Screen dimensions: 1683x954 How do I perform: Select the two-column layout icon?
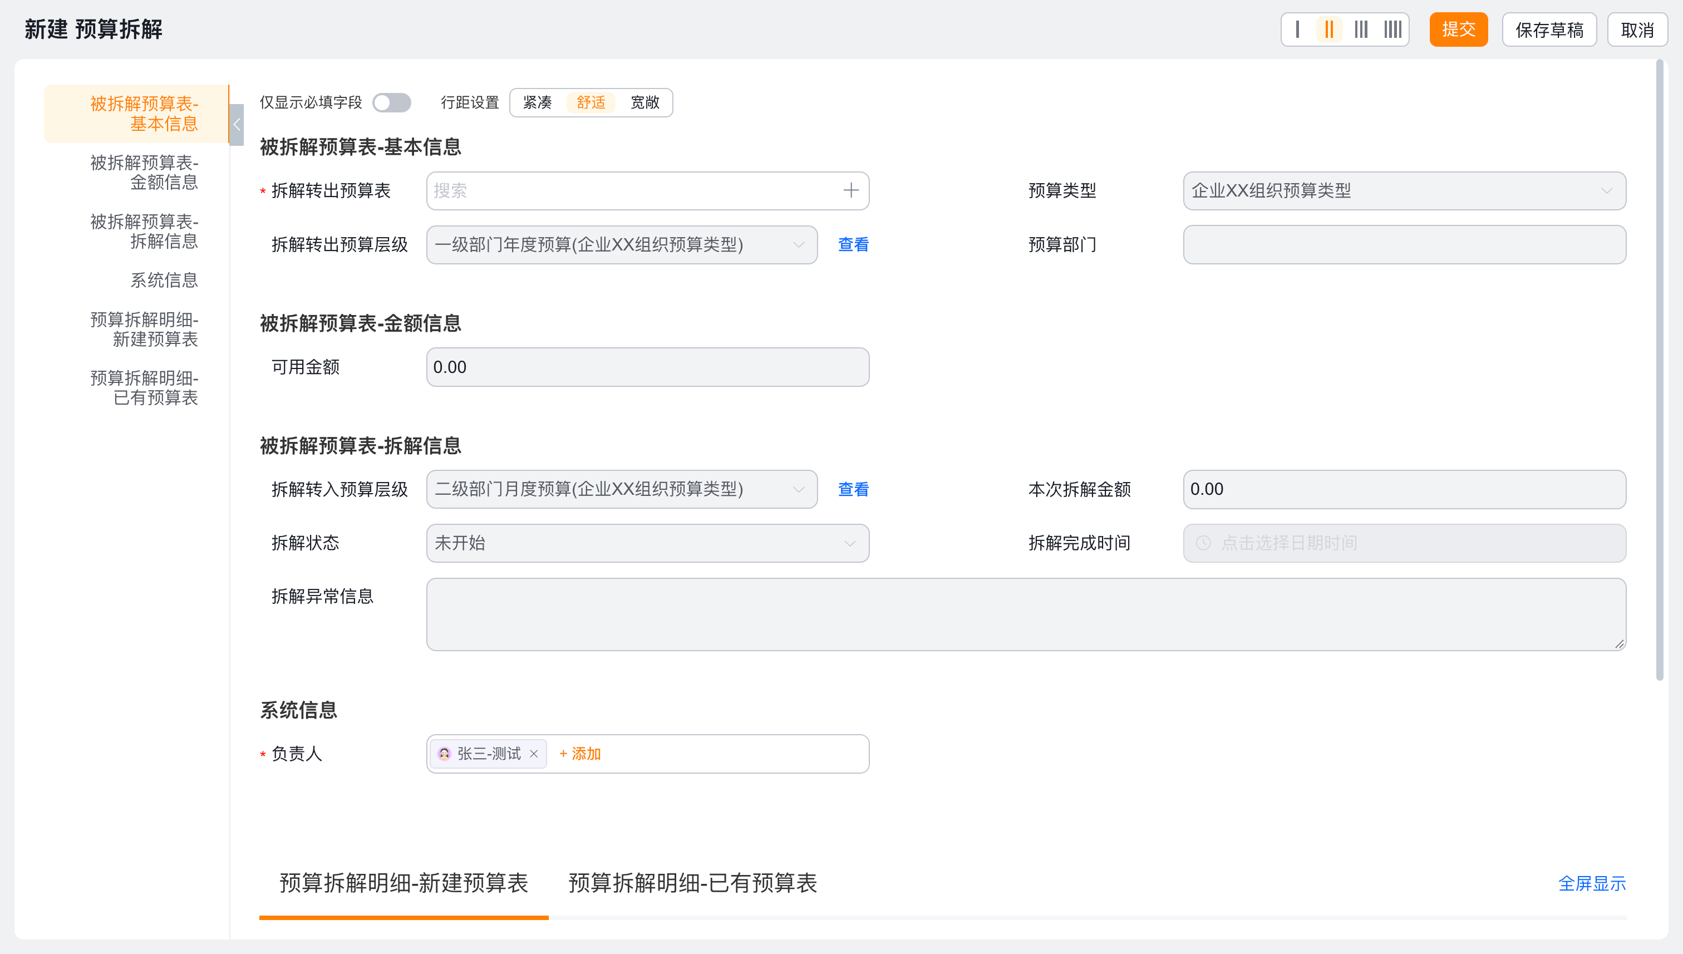pyautogui.click(x=1329, y=29)
